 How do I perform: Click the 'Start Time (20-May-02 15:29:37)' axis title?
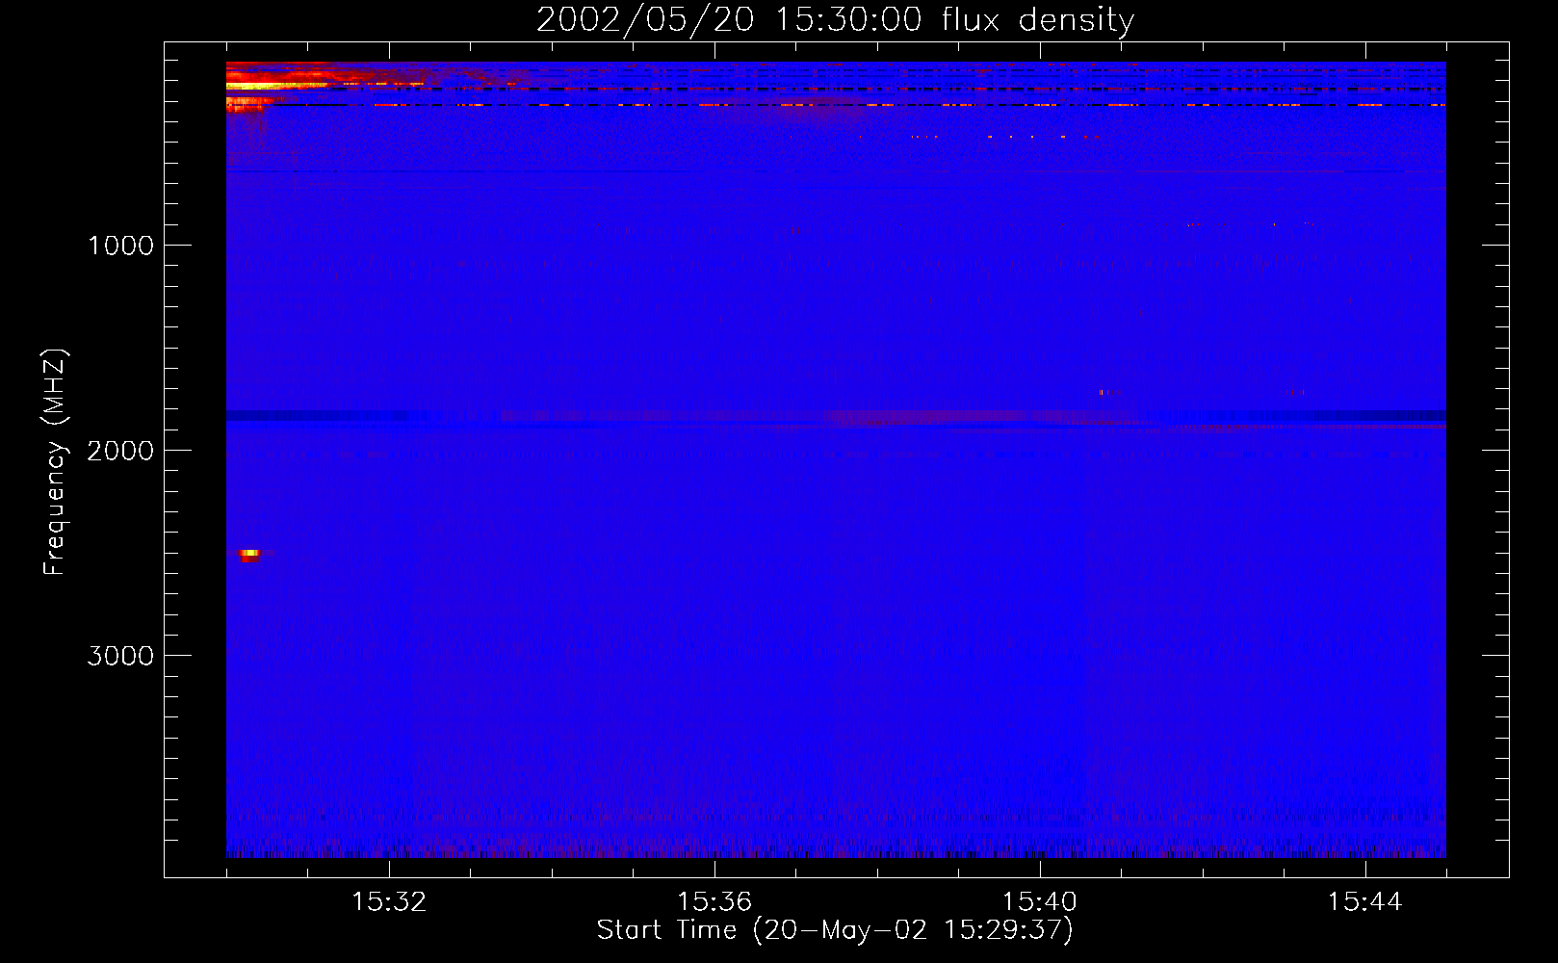tap(835, 930)
